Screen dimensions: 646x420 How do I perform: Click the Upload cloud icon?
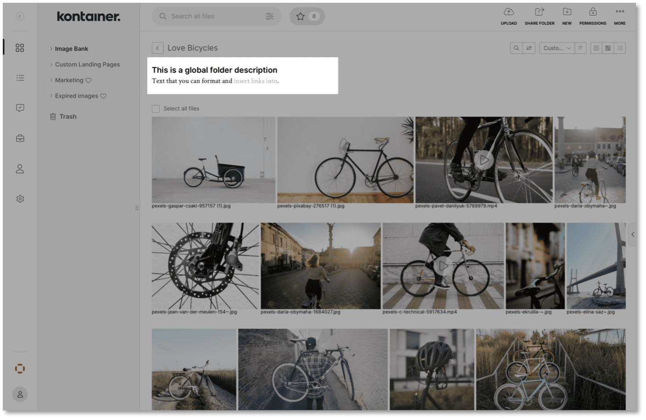click(x=508, y=12)
